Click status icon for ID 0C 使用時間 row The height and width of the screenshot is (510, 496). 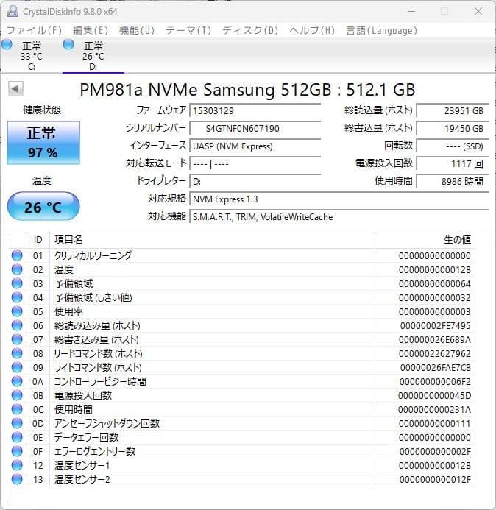(17, 409)
